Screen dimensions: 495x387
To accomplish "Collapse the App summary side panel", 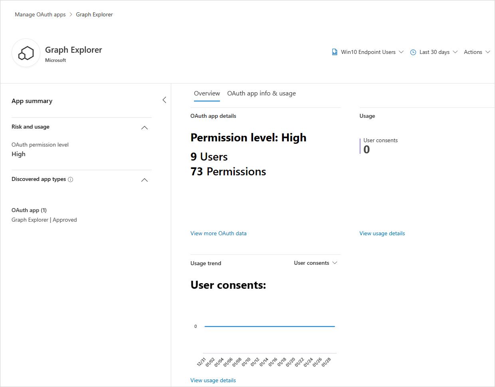I will [x=164, y=100].
